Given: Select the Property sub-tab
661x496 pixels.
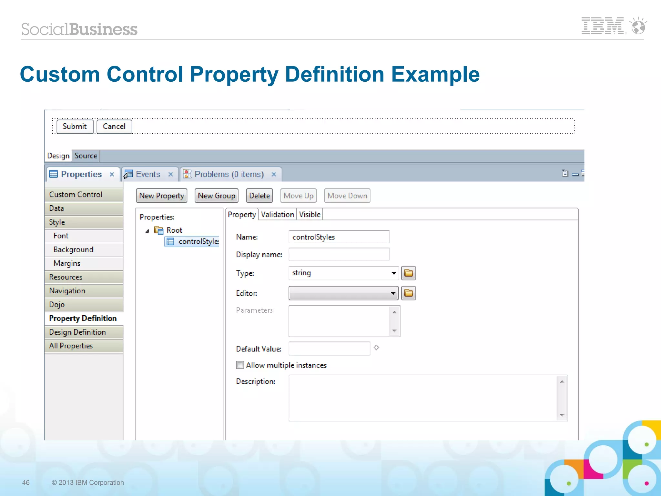Looking at the screenshot, I should 242,215.
